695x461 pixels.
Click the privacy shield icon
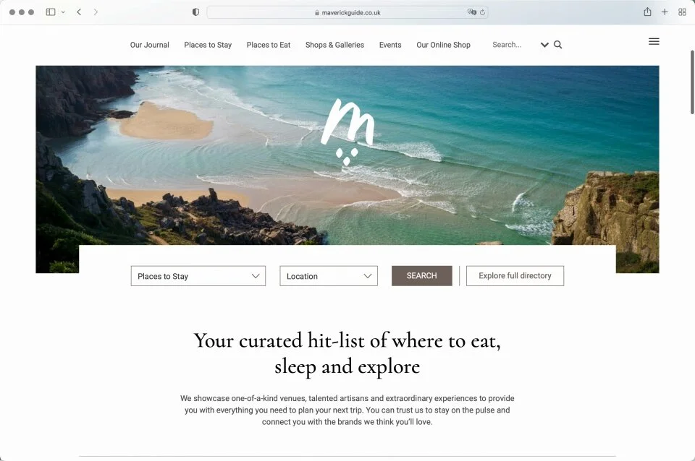coord(195,12)
